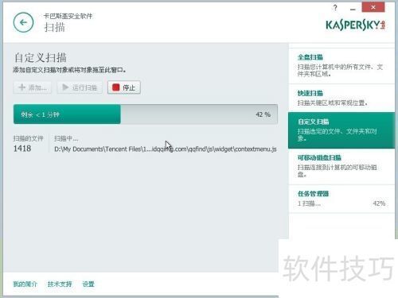Click the Kaspersky logo
Screen dimensions: 398x298
click(356, 25)
